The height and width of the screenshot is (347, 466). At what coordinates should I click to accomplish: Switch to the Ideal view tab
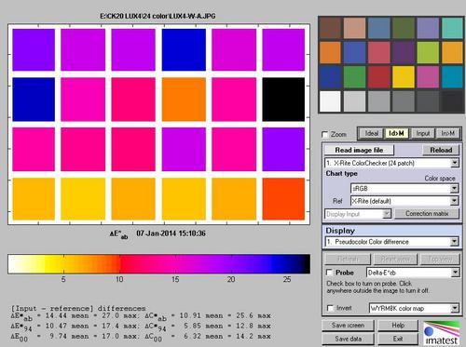click(x=372, y=133)
